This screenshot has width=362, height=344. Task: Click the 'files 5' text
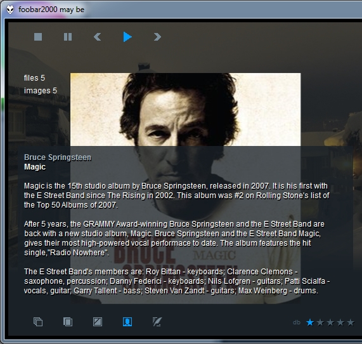(x=35, y=78)
